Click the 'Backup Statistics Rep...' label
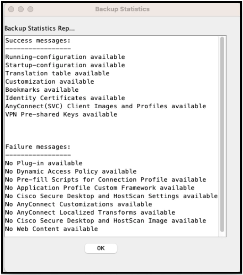 [40, 28]
